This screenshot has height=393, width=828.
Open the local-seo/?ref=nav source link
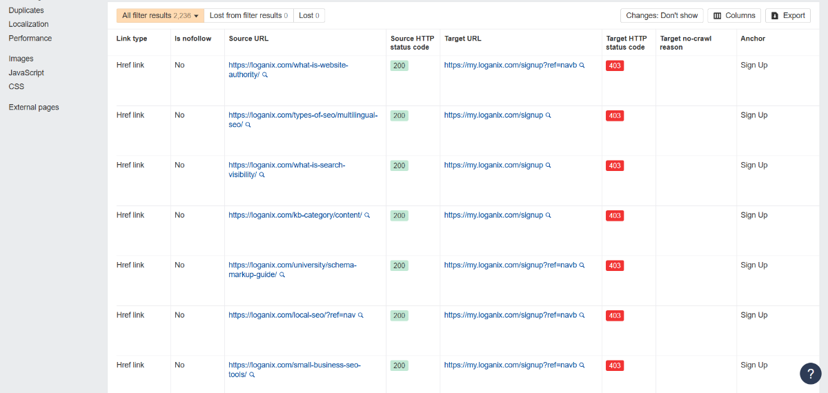tap(292, 315)
